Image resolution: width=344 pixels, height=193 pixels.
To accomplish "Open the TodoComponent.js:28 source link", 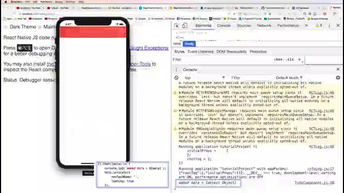I will [314, 183].
